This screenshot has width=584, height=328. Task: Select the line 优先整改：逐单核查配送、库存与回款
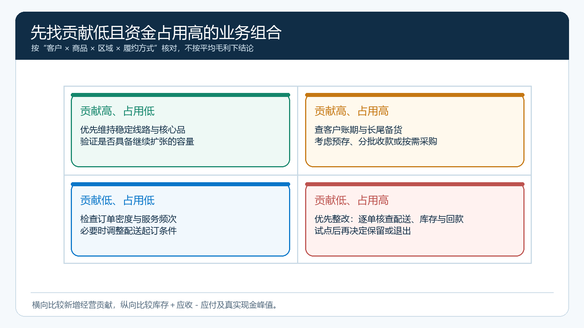click(x=389, y=219)
